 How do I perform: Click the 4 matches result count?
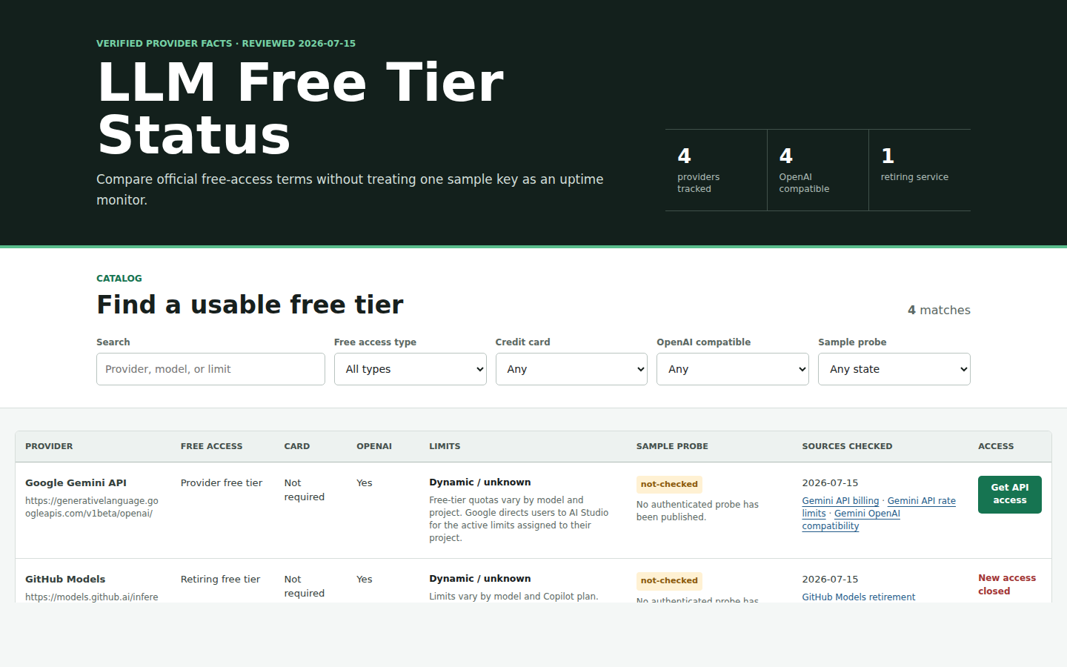pos(939,310)
